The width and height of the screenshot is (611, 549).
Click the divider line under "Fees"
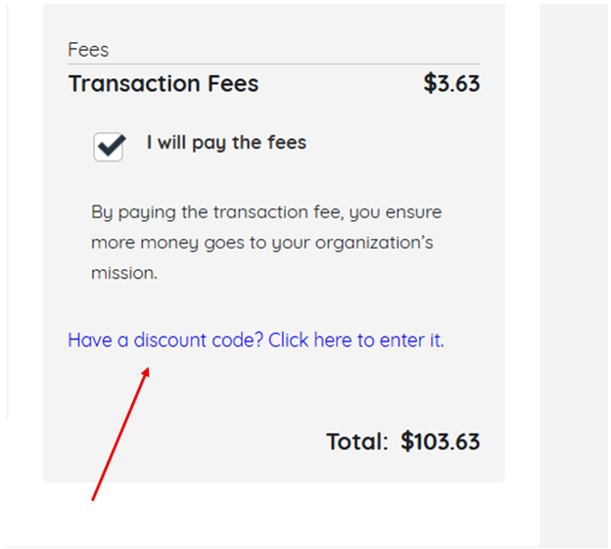pos(274,65)
